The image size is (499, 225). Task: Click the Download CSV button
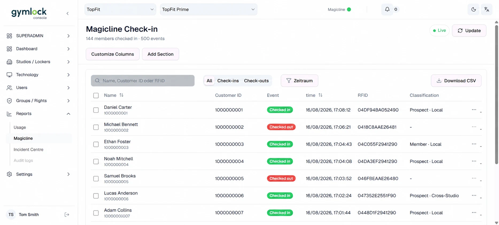point(456,81)
